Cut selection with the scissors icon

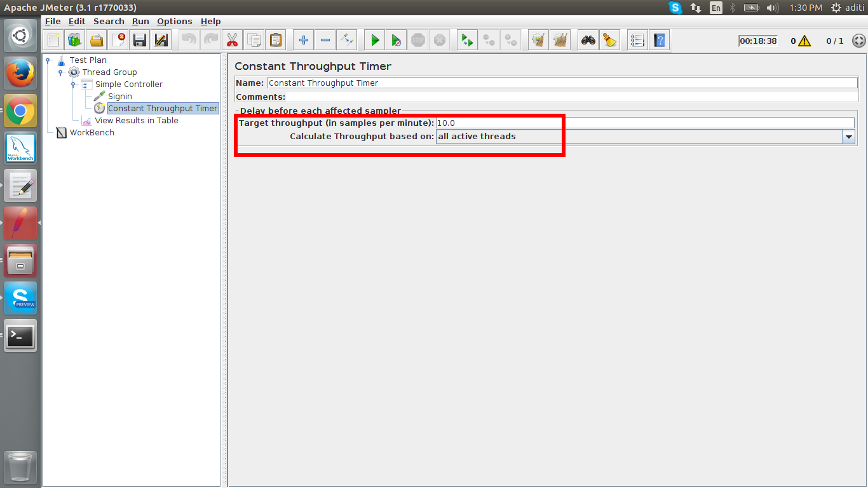233,41
